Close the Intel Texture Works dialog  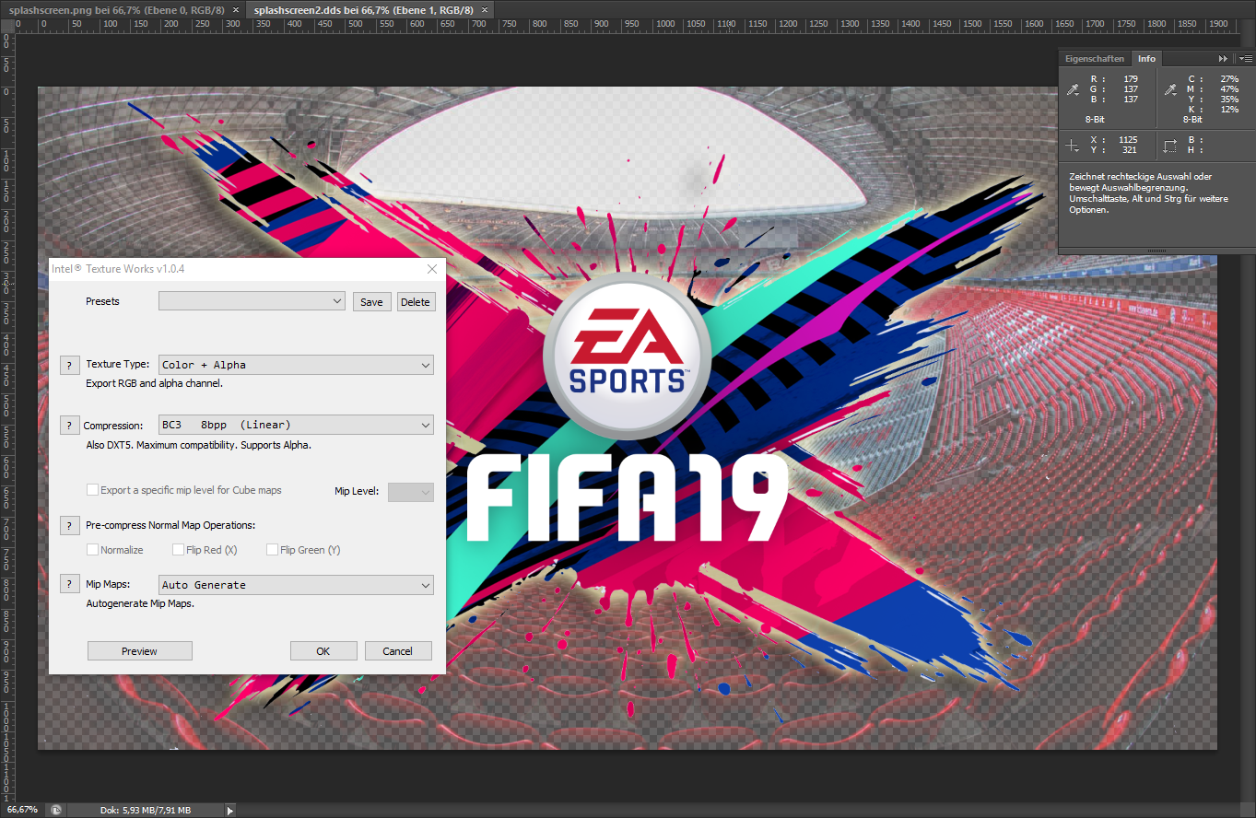(x=432, y=269)
